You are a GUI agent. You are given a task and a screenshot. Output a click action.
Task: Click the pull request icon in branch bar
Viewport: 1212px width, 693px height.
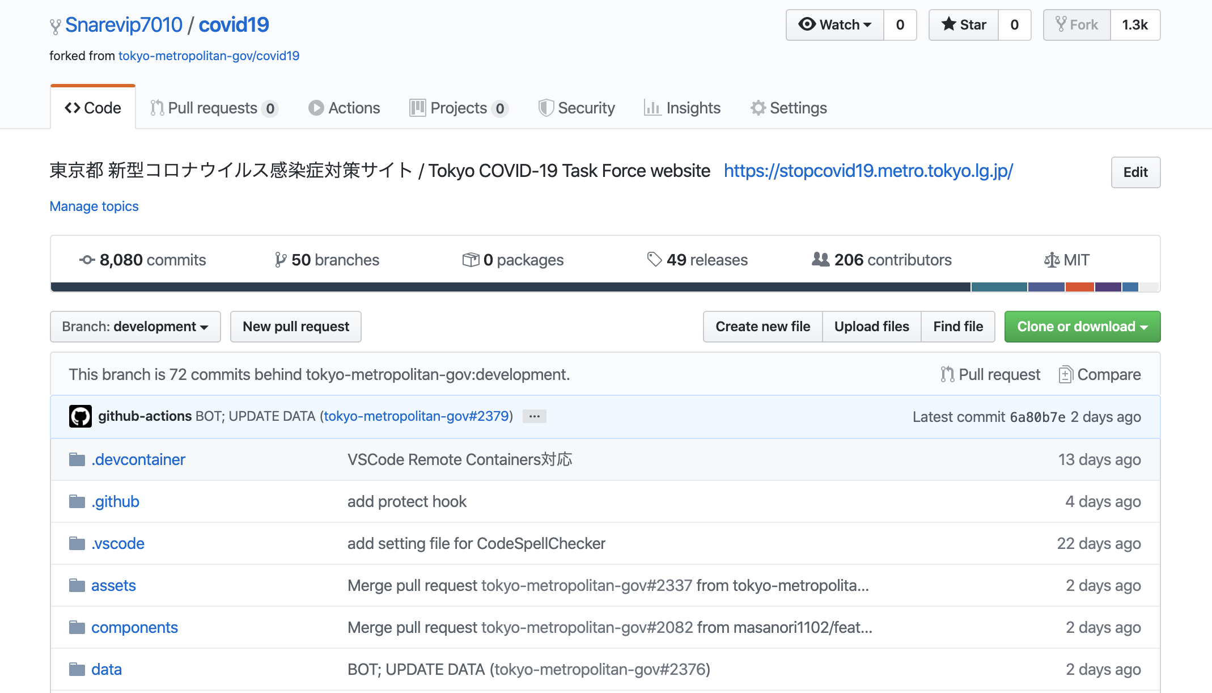[947, 374]
